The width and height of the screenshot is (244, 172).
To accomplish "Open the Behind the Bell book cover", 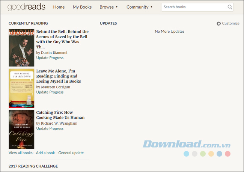I will click(x=21, y=48).
